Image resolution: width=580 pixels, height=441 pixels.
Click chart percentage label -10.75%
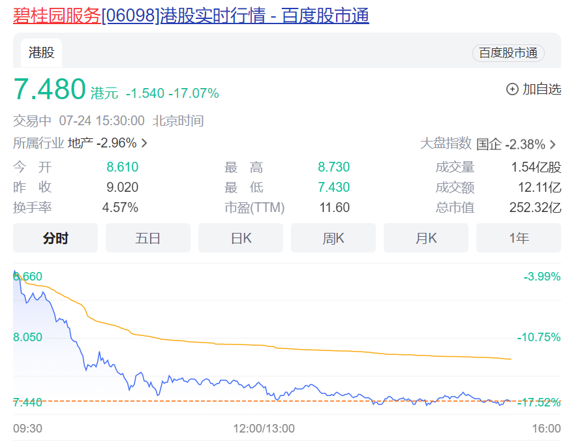pos(539,337)
